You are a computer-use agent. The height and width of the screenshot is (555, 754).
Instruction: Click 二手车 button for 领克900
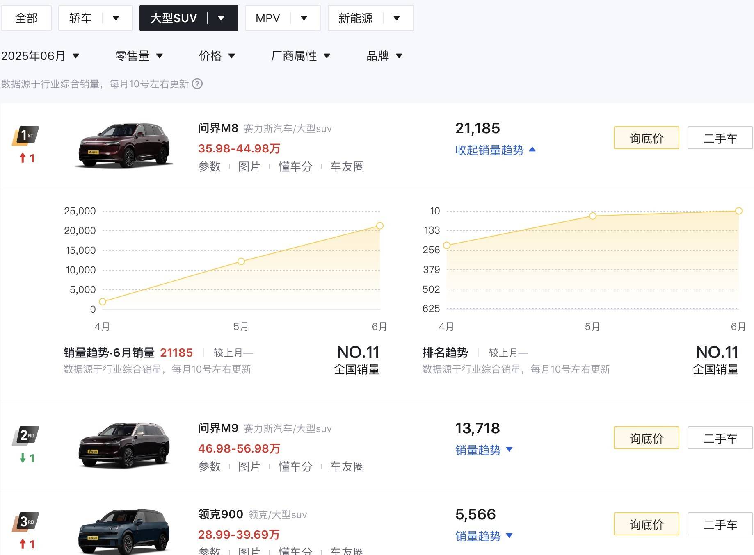pyautogui.click(x=720, y=524)
